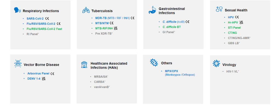The height and width of the screenshot is (106, 280).
Task: Open the HPV test link
Action: [231, 17]
